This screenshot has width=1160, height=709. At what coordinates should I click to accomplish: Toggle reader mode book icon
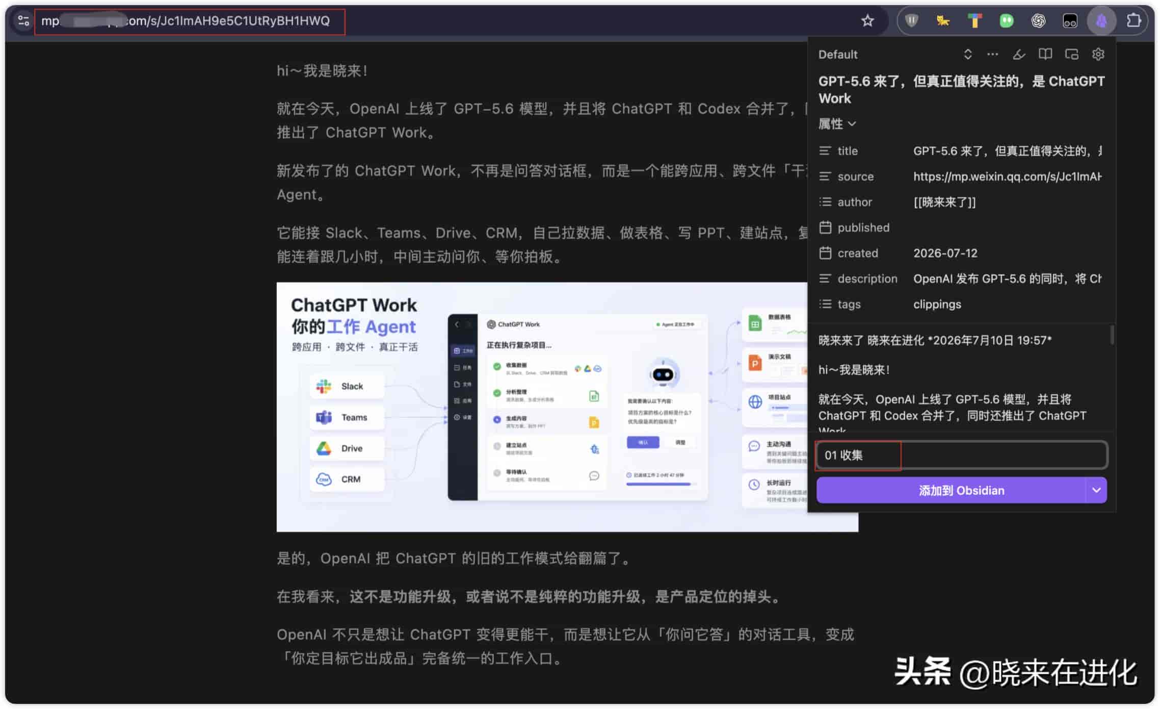pyautogui.click(x=1045, y=54)
